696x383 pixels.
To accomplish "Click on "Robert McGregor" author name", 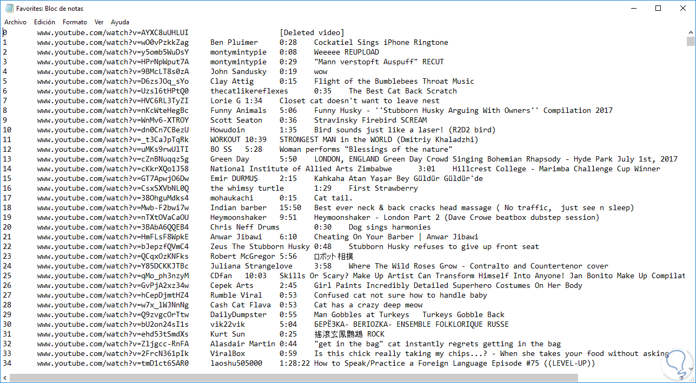I will [243, 256].
